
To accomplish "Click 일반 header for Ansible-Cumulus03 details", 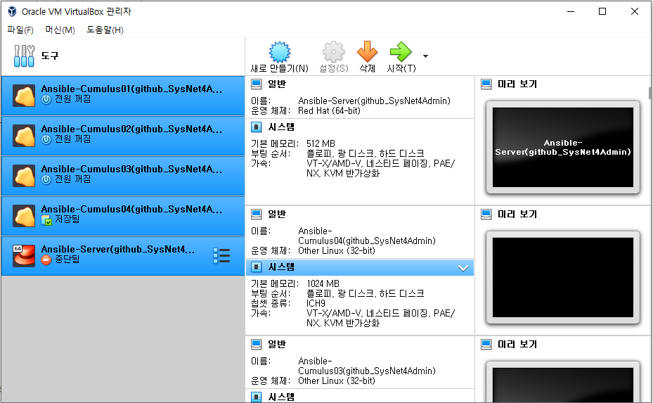I will 277,344.
